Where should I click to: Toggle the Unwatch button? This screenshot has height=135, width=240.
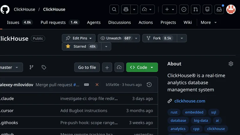pos(115,38)
